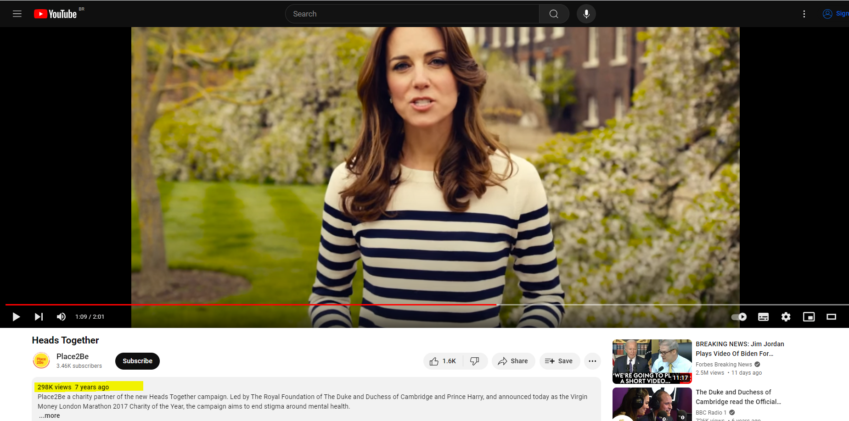Skip to next video
The width and height of the screenshot is (849, 421).
pyautogui.click(x=39, y=317)
